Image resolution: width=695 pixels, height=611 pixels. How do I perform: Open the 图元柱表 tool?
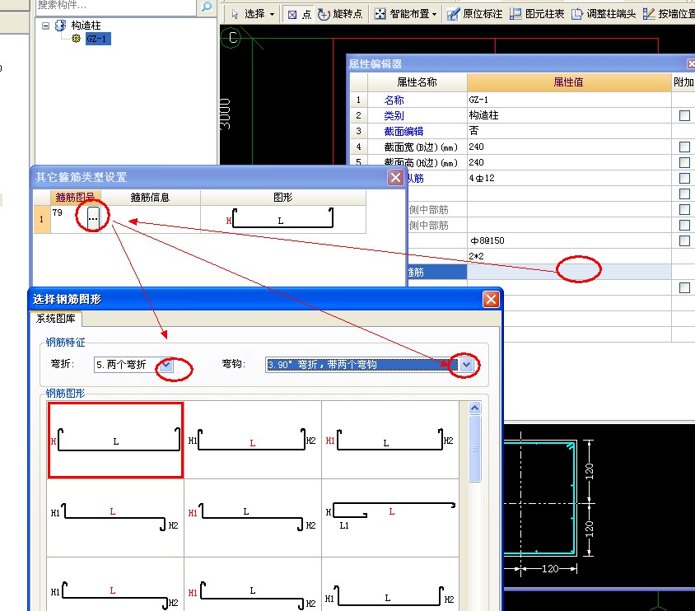(x=537, y=14)
